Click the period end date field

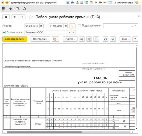tap(56, 26)
